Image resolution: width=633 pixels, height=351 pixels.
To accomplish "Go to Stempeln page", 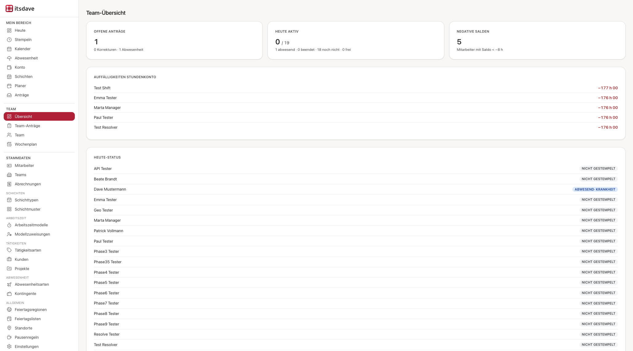I will (x=39, y=40).
